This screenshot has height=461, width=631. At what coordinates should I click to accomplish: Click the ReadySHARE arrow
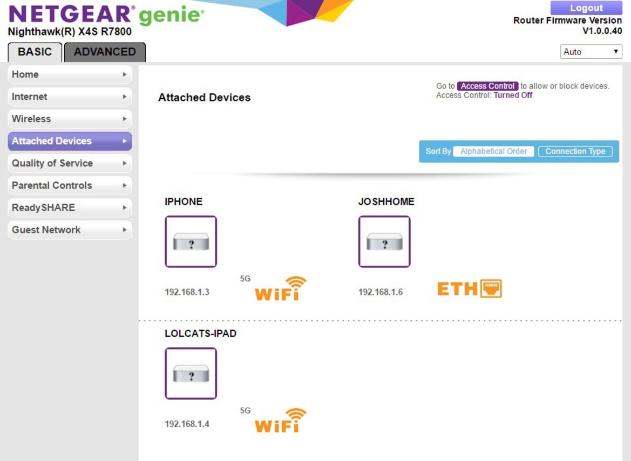click(124, 208)
